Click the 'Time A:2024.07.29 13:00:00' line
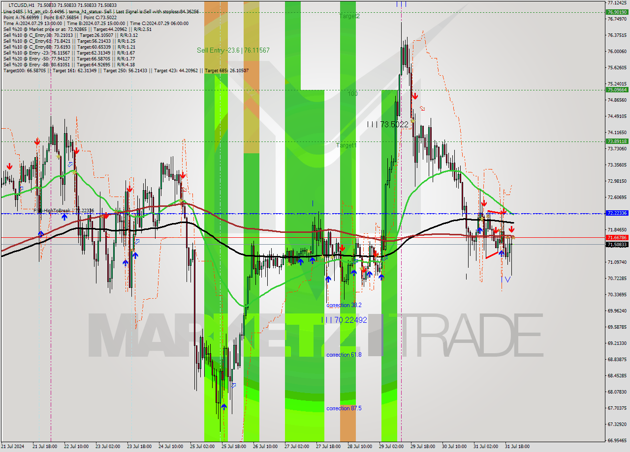This screenshot has width=630, height=452. 95,23
